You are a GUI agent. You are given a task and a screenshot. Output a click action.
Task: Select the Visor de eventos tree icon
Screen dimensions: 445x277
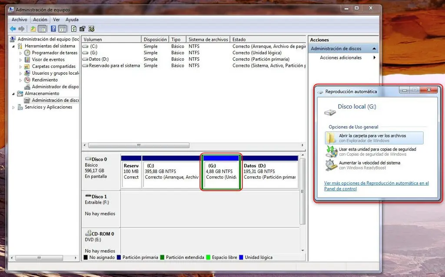27,59
